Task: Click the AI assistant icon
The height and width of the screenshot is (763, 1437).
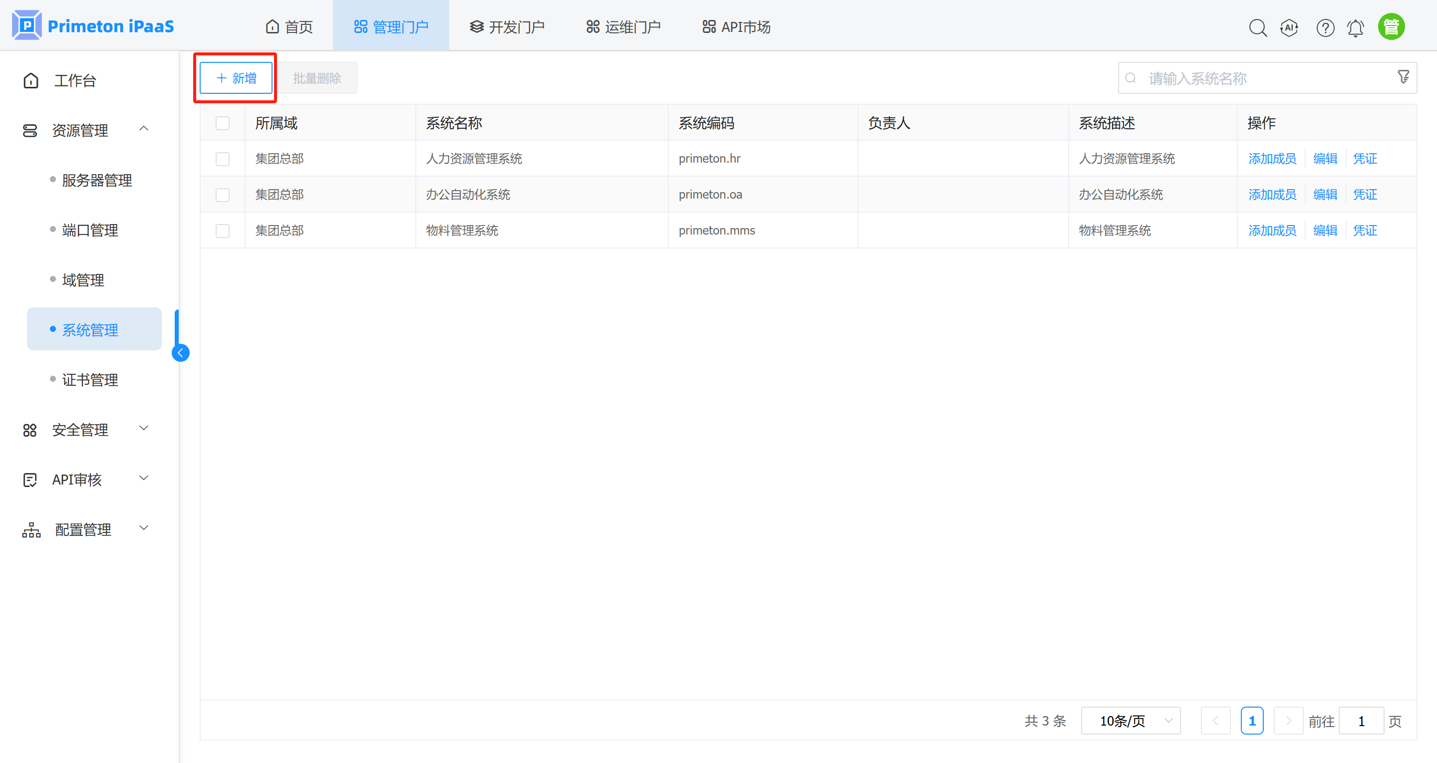Action: [x=1289, y=27]
